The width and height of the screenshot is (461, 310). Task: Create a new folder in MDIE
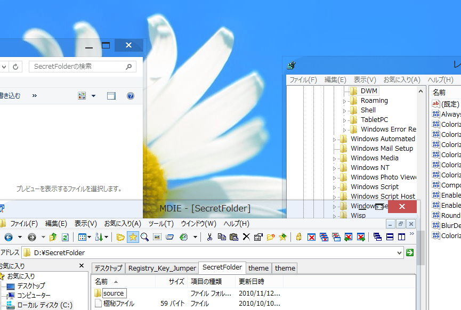(x=271, y=237)
